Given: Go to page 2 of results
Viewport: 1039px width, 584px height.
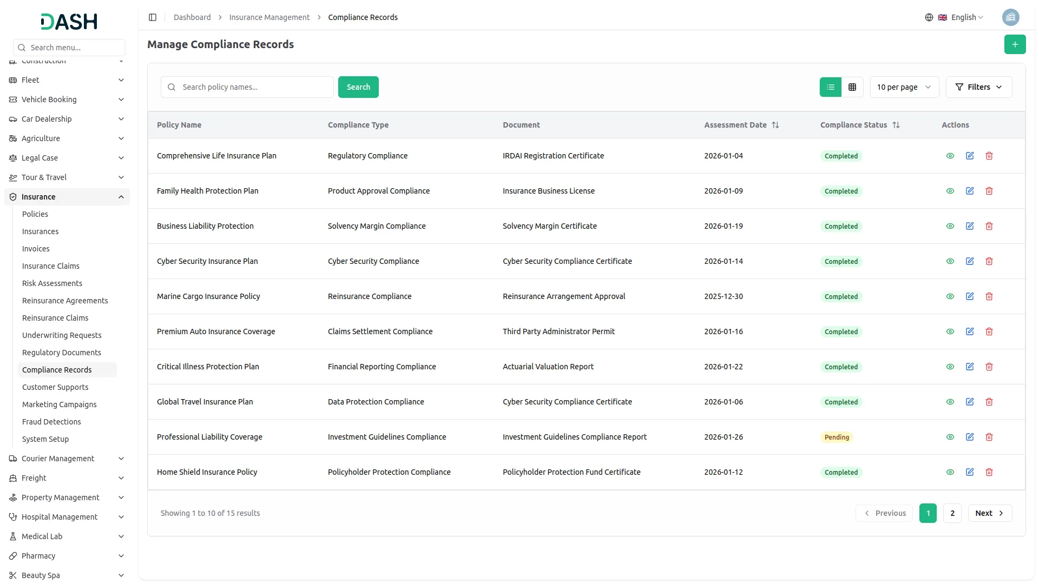Looking at the screenshot, I should click(952, 513).
